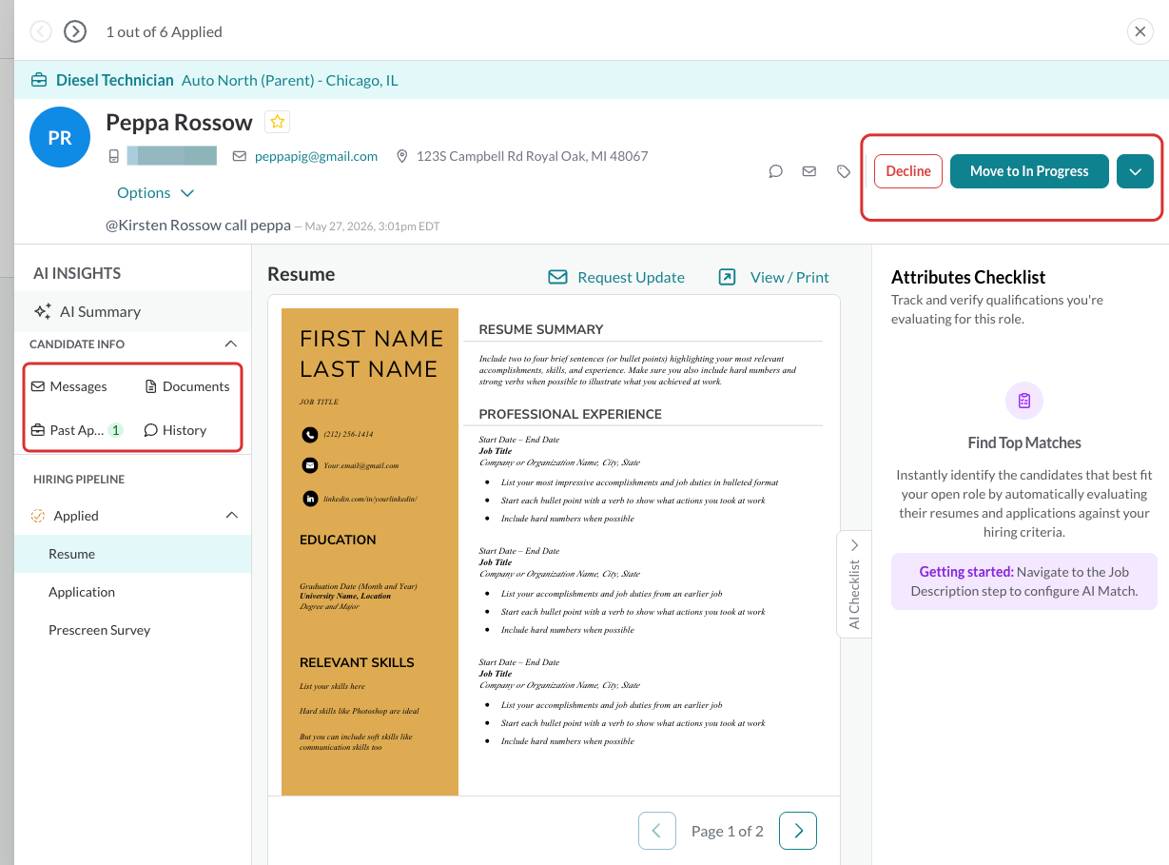Click the peppapig@gmail.com email link
1169x865 pixels.
coord(316,156)
